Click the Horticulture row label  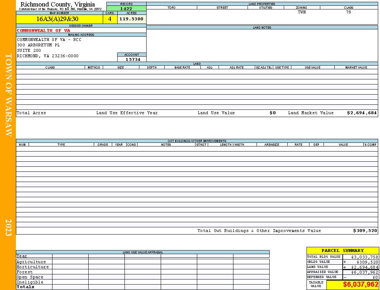pos(33,267)
